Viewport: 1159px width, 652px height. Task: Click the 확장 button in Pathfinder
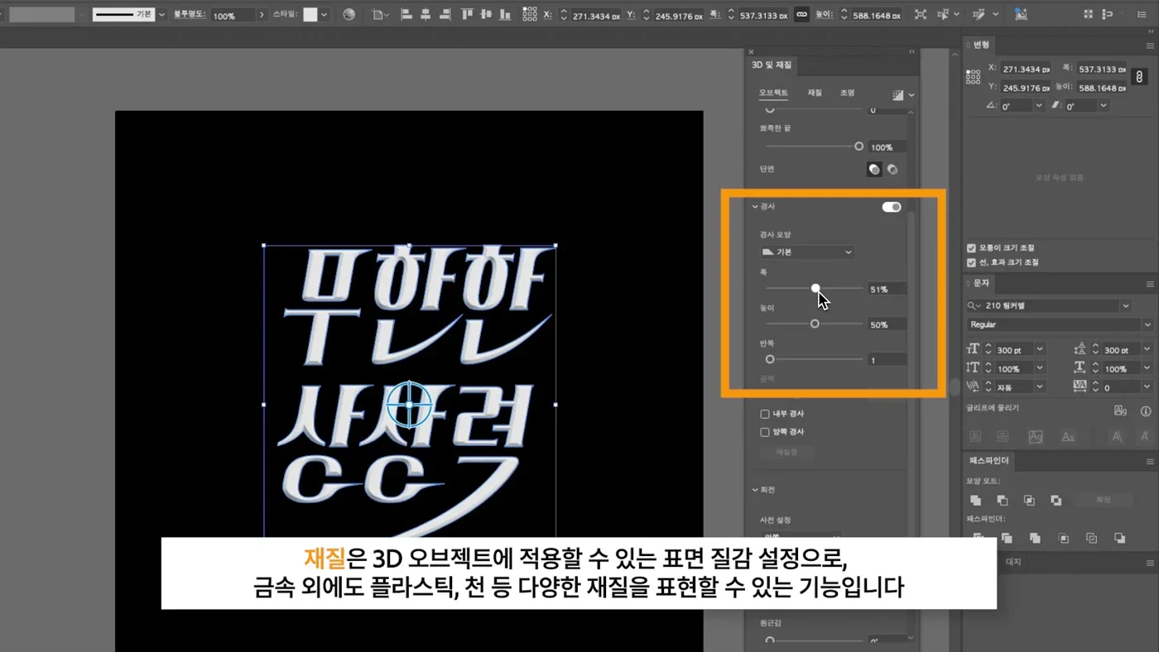[1104, 501]
